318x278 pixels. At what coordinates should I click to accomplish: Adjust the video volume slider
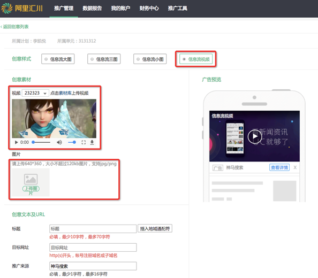point(72,142)
